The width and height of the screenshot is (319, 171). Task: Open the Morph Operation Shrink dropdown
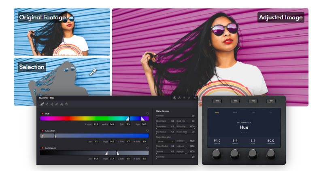pos(165,142)
